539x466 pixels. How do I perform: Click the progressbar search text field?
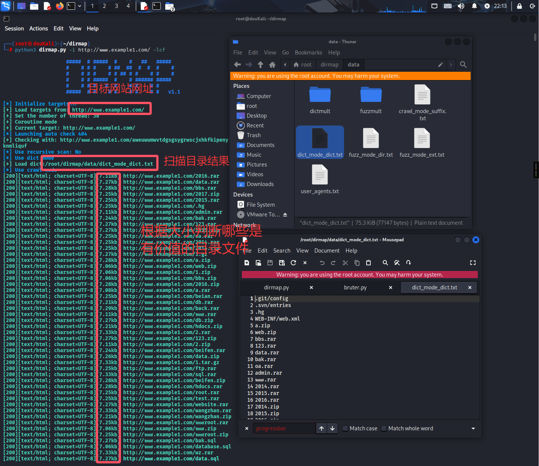(x=284, y=428)
